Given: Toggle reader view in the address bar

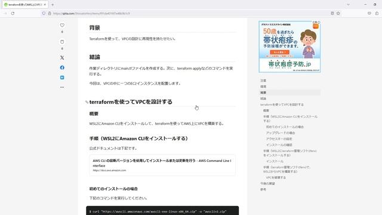Looking at the screenshot, I should coord(332,13).
